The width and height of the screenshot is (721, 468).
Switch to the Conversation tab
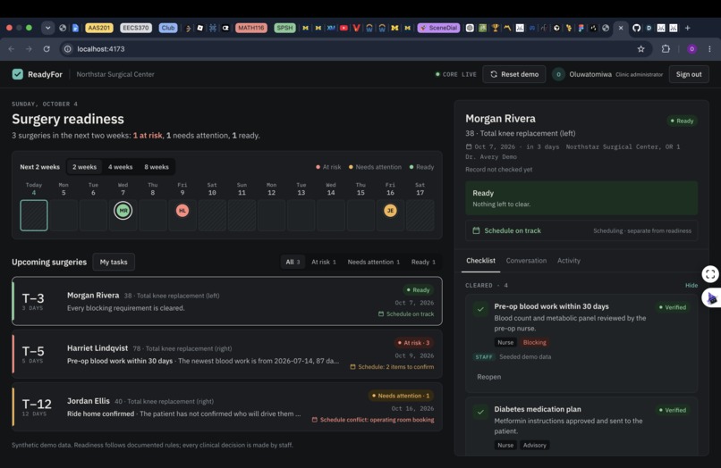[526, 261]
